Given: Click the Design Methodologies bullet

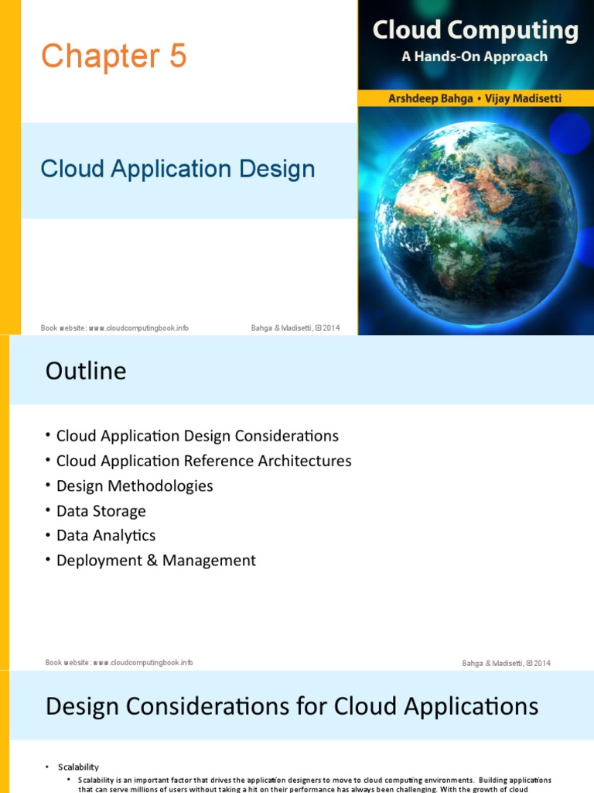Looking at the screenshot, I should click(x=135, y=486).
